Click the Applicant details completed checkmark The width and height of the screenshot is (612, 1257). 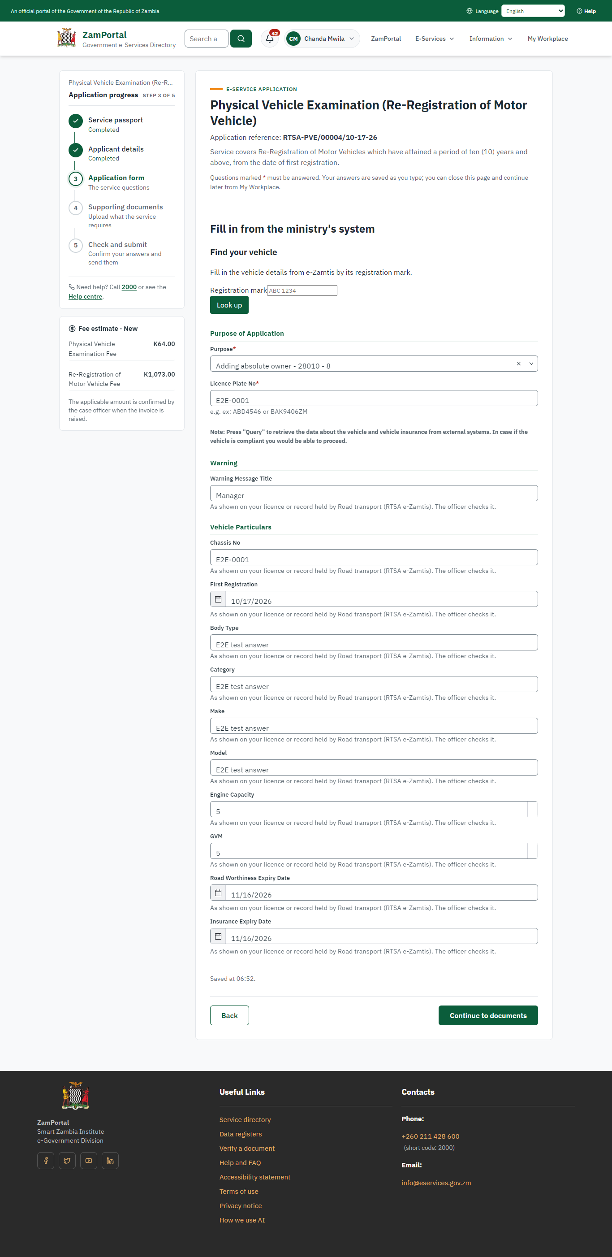tap(76, 150)
